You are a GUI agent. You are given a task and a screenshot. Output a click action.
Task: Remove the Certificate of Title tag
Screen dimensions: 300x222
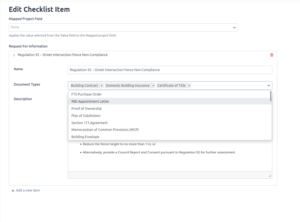[x=189, y=86]
